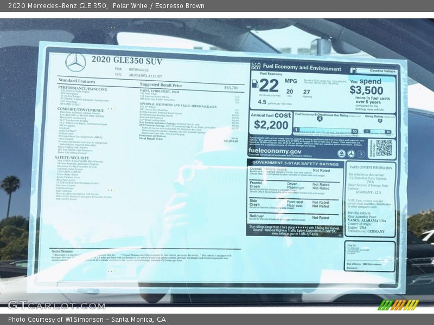Select the 'Transmission: GERMANY' line
The height and width of the screenshot is (325, 434).
pos(366,231)
